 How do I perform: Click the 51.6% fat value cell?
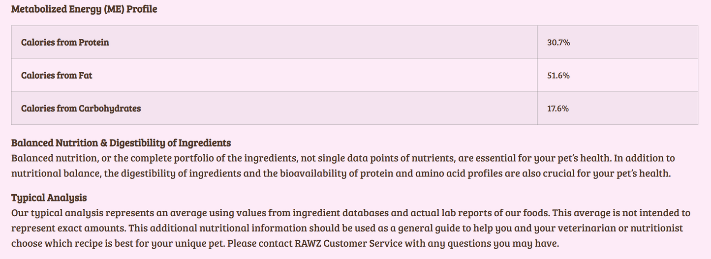[558, 76]
